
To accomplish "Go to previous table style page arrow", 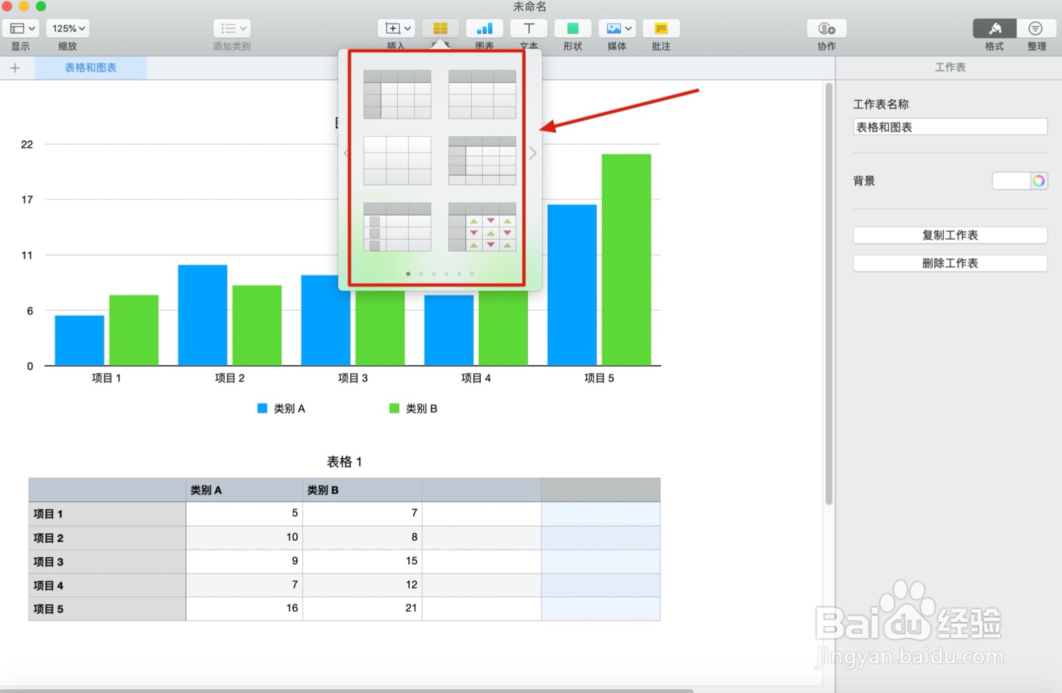I will point(346,153).
